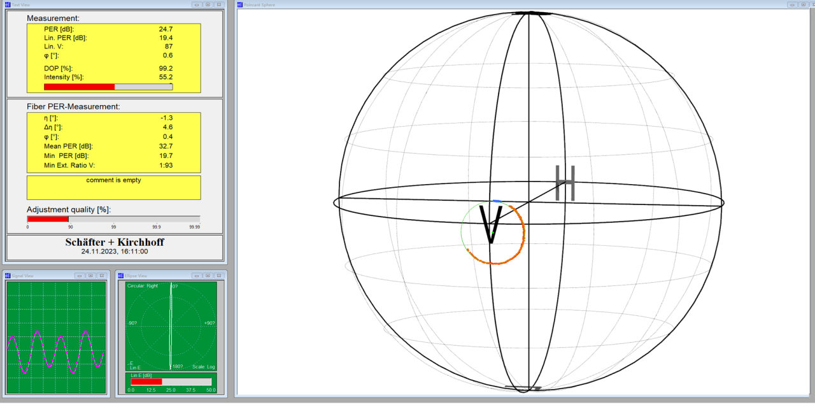815x407 pixels.
Task: Click the 'Scale: Log' text in Ellipse View
Action: point(203,367)
